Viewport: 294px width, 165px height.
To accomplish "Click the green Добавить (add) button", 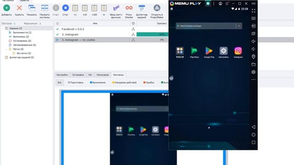I will coord(6,8).
